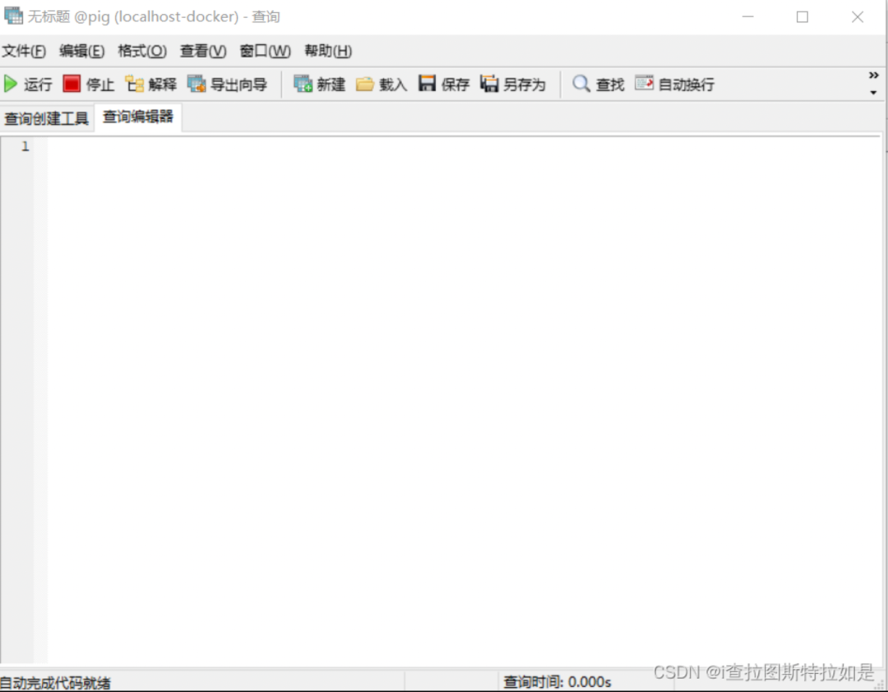Toggle auto word wrap (自动换行)
The width and height of the screenshot is (888, 692).
(x=645, y=84)
